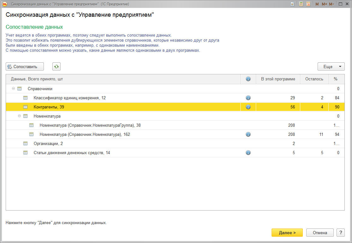Viewport: 352px width, 243px height.
Task: Click info icon for Статьи движения денежных средств
Action: 248,153
